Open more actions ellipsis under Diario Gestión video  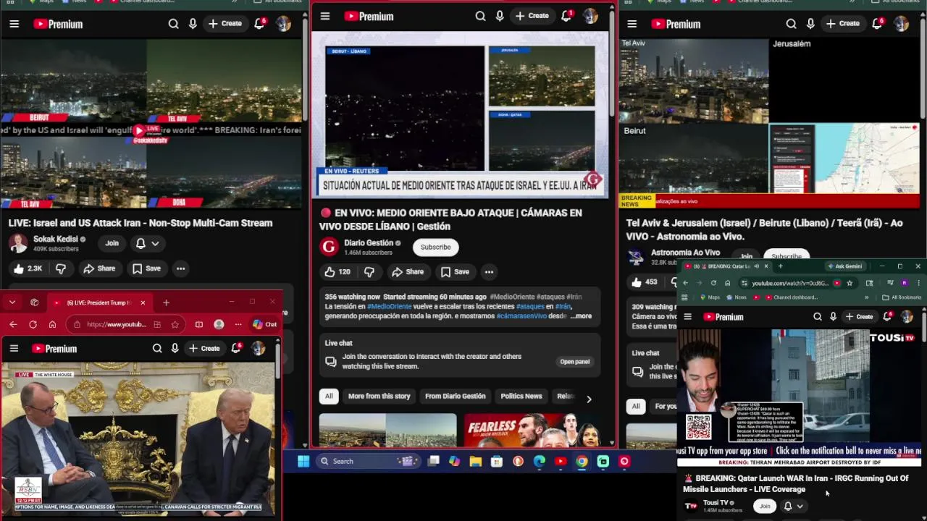489,272
